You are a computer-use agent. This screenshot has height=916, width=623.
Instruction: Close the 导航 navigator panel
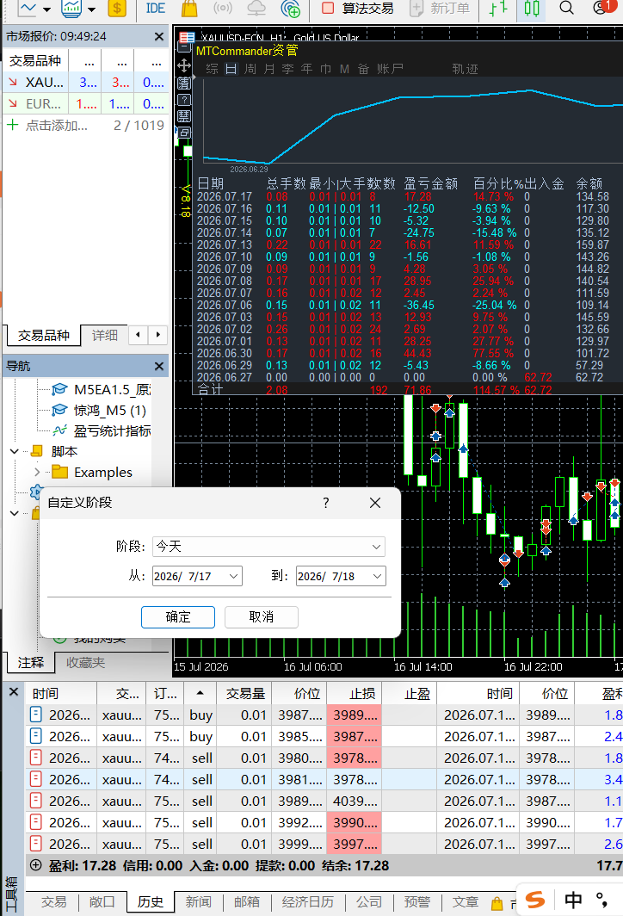point(159,366)
